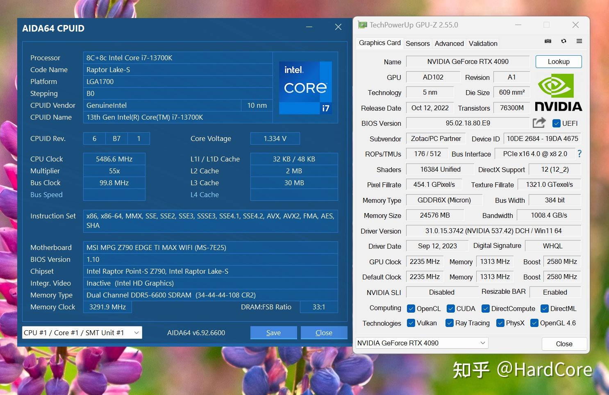Image resolution: width=609 pixels, height=395 pixels.
Task: Toggle the DirectCompute checkbox
Action: click(485, 309)
